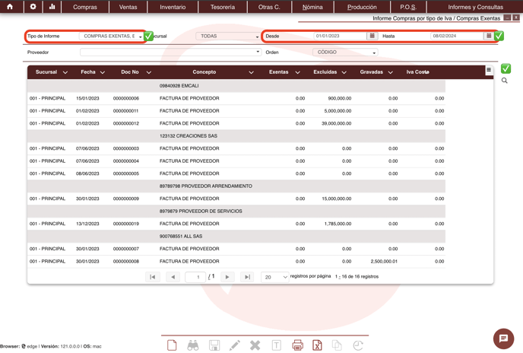Go to next page of results
Image resolution: width=523 pixels, height=353 pixels.
coord(227,277)
